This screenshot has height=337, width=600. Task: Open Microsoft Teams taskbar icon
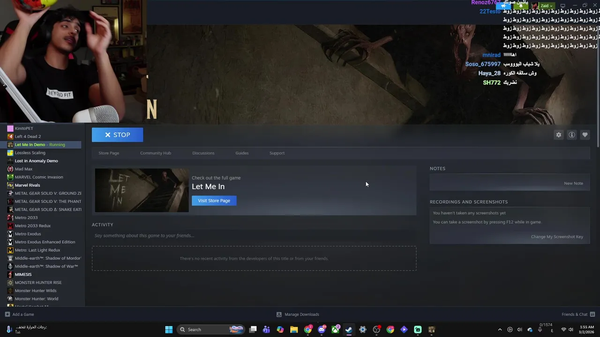[266, 330]
